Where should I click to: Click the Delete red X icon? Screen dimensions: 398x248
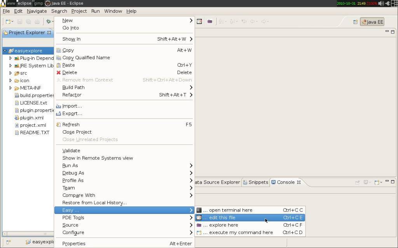59,72
